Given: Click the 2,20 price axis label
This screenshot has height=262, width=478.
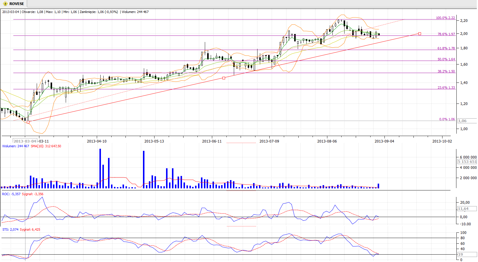Looking at the screenshot, I should [464, 20].
